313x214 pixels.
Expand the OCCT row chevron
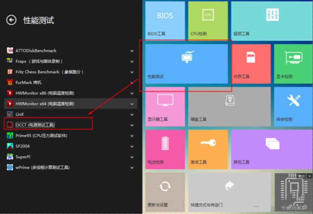point(132,125)
